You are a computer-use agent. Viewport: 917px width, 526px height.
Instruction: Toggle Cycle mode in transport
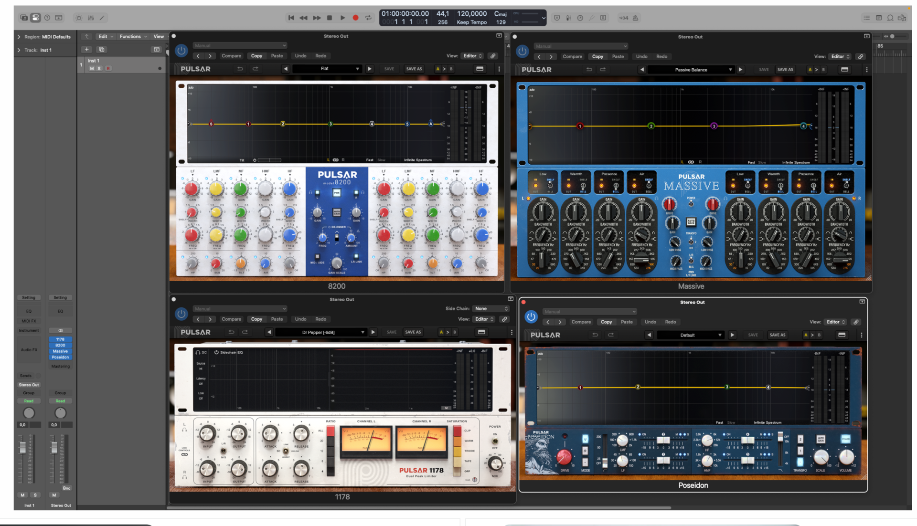(368, 18)
